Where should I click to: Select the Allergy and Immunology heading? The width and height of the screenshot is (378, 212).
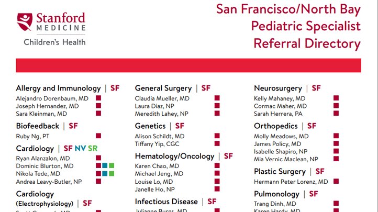coord(58,88)
